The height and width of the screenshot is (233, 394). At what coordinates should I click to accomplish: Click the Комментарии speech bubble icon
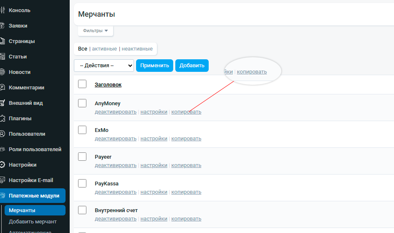[x=2, y=87]
